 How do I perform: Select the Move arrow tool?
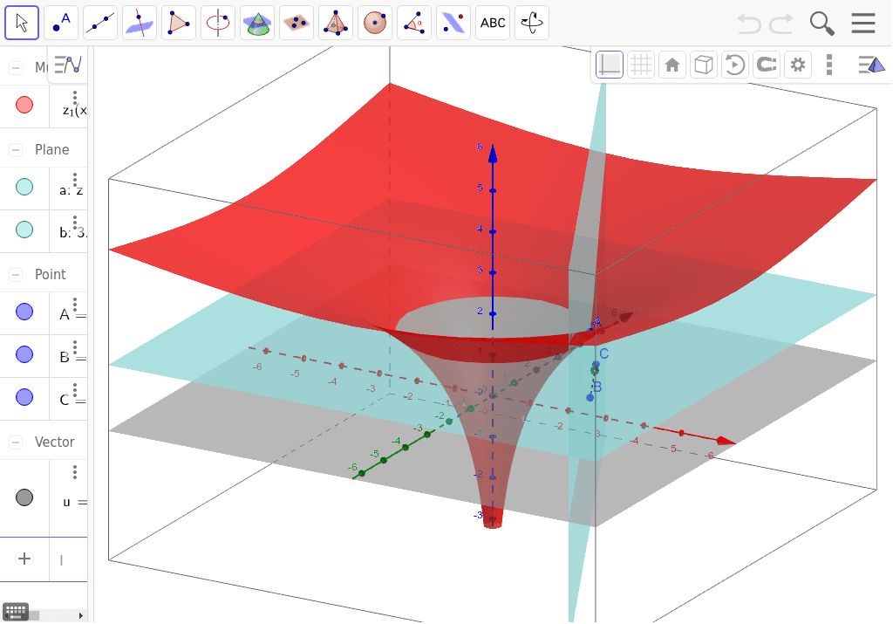[x=22, y=23]
